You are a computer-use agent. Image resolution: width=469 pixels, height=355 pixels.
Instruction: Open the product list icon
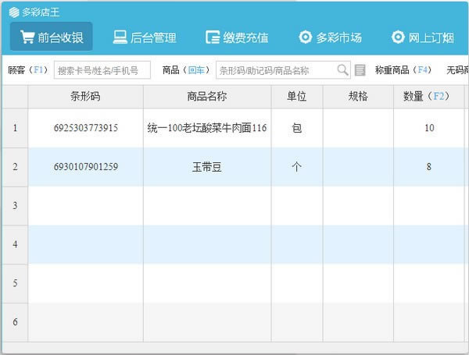click(x=360, y=70)
